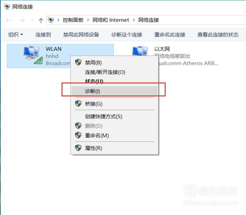Viewport: 246px width, 215px height.
Task: Go up one folder level with the arrow
Action: click(41, 20)
